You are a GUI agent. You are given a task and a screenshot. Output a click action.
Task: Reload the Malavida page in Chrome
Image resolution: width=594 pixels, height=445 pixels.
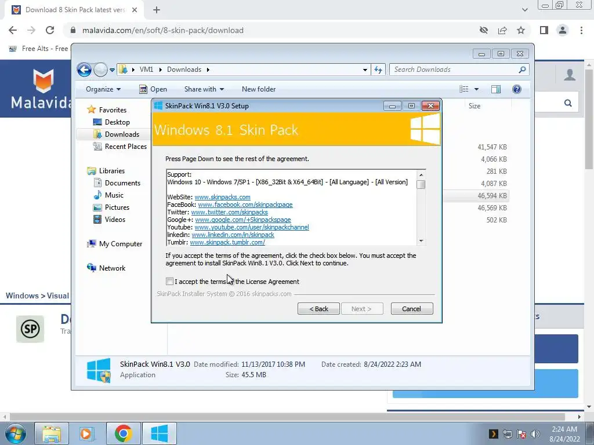coord(50,30)
